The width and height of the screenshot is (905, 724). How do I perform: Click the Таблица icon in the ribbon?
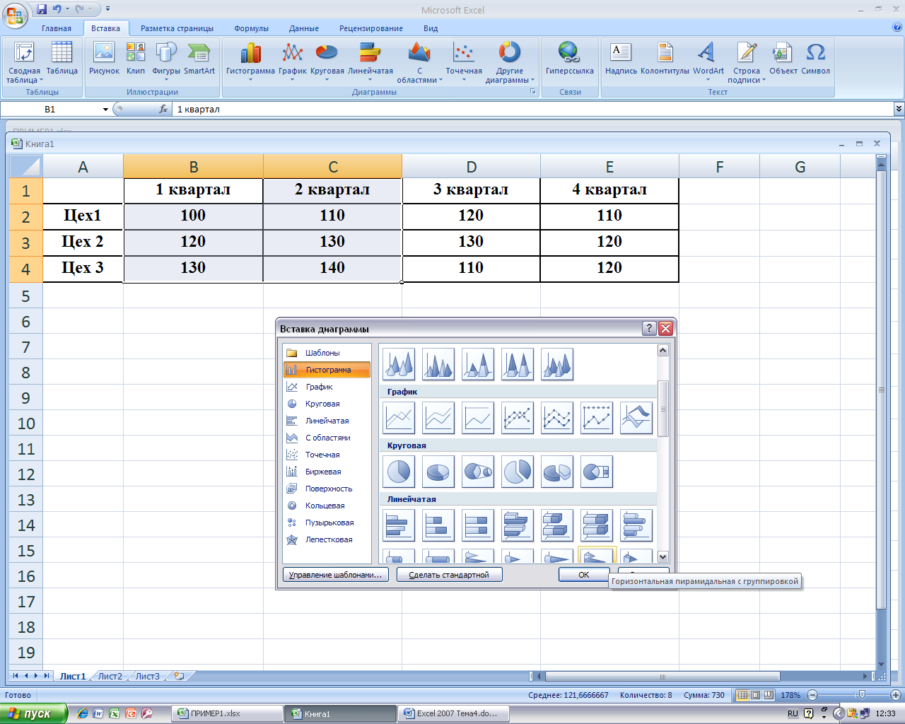[x=62, y=58]
